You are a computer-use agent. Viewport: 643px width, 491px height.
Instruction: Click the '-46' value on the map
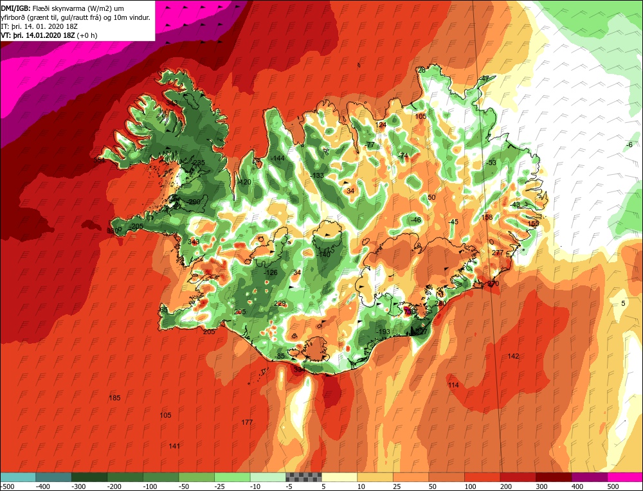[416, 220]
